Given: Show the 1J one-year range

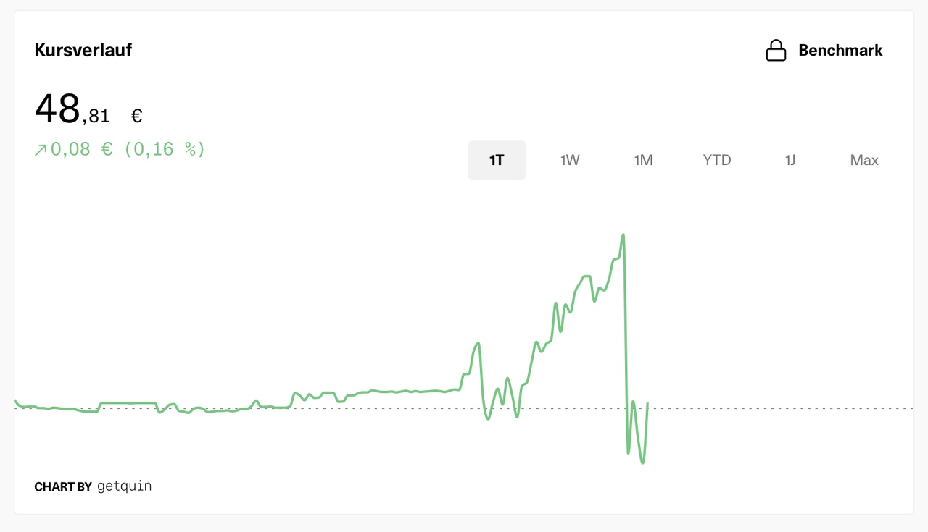Looking at the screenshot, I should pyautogui.click(x=790, y=160).
